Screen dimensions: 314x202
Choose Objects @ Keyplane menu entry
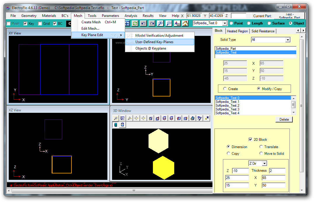160,48
